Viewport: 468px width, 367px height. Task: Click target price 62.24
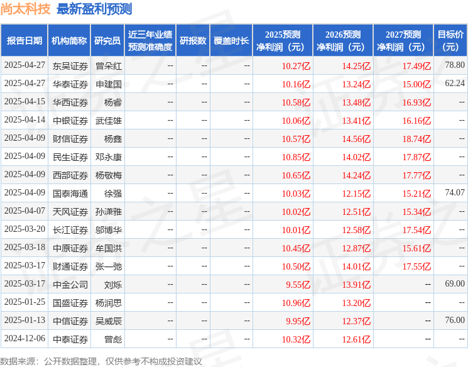455,83
